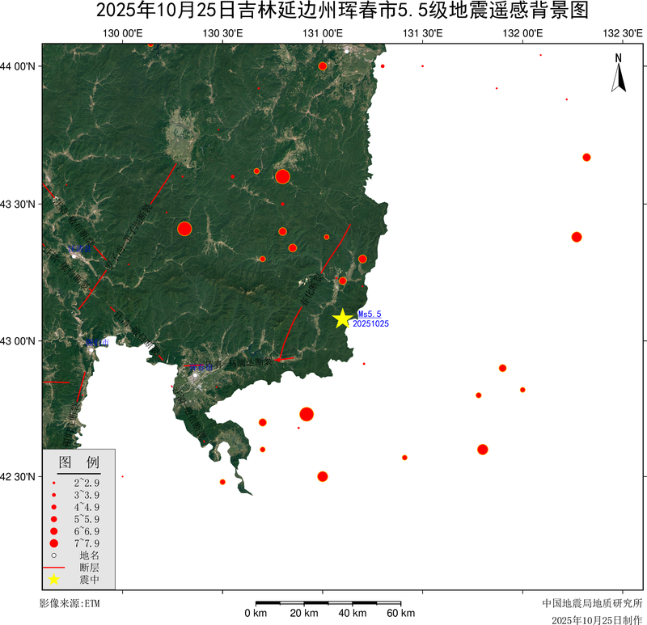This screenshot has width=647, height=625.
Task: Click the north arrow compass symbol
Action: point(619,73)
